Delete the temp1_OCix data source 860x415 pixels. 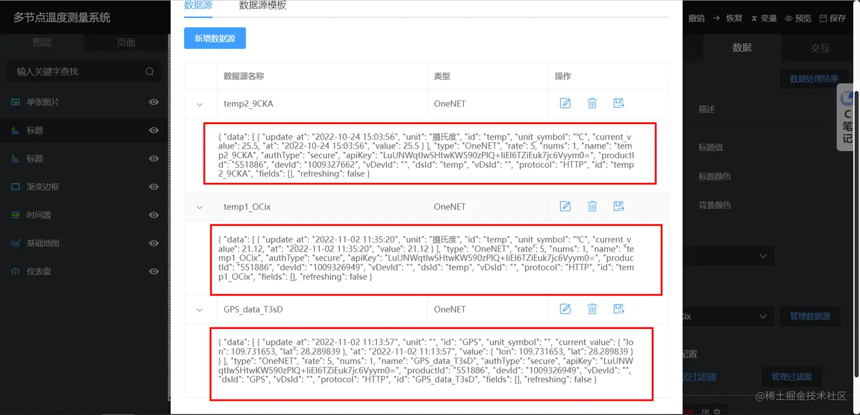(x=592, y=206)
